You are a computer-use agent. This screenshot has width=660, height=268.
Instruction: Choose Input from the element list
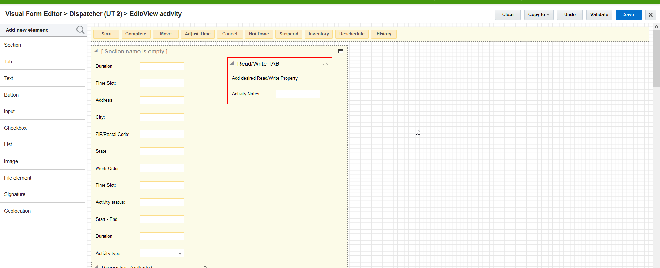pyautogui.click(x=43, y=111)
